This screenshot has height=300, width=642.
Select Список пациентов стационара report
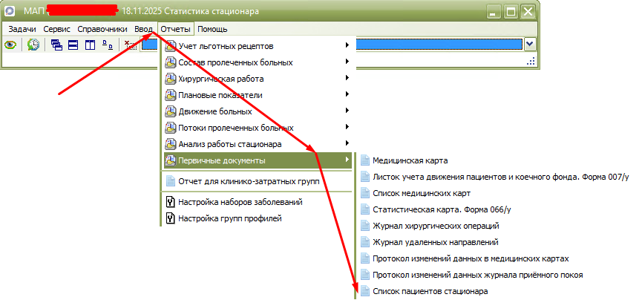(x=430, y=291)
